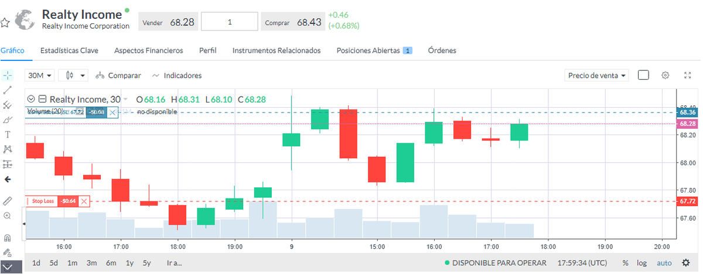703x274 pixels.
Task: Select the chart pattern tool
Action: [8, 149]
